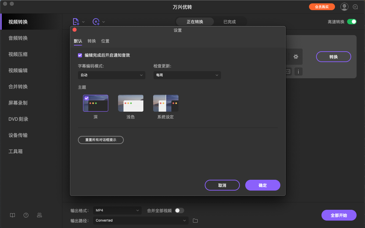Open the 检查更新 frequency dropdown
This screenshot has height=228, width=365.
click(187, 75)
